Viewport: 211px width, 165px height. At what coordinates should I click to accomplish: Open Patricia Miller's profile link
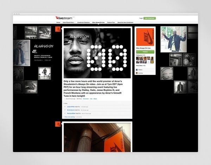point(71,113)
